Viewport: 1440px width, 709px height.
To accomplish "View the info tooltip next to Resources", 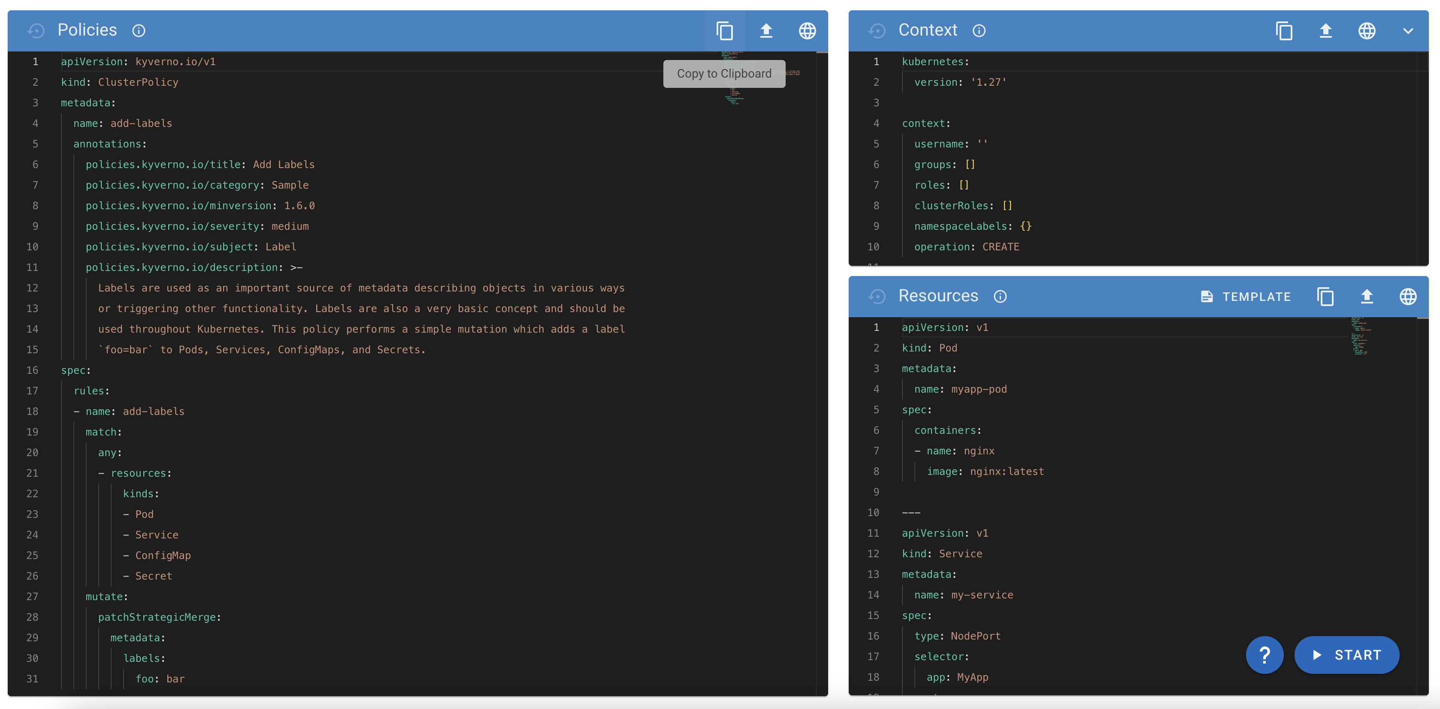I will pos(1000,297).
